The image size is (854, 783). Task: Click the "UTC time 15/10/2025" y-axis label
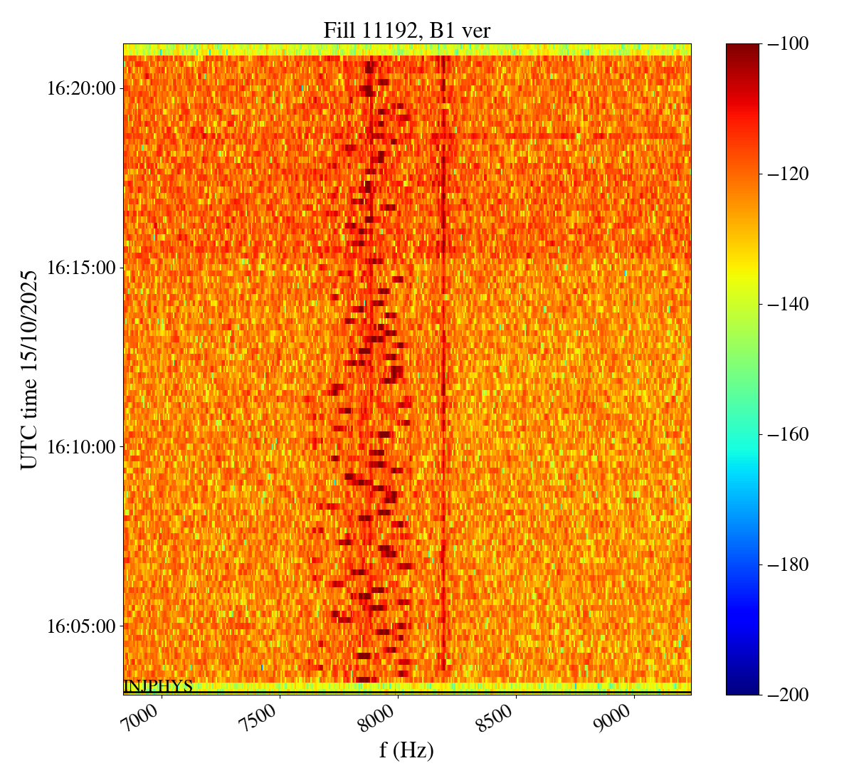click(28, 369)
